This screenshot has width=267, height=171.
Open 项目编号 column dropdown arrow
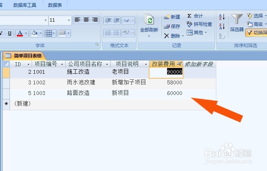62,64
